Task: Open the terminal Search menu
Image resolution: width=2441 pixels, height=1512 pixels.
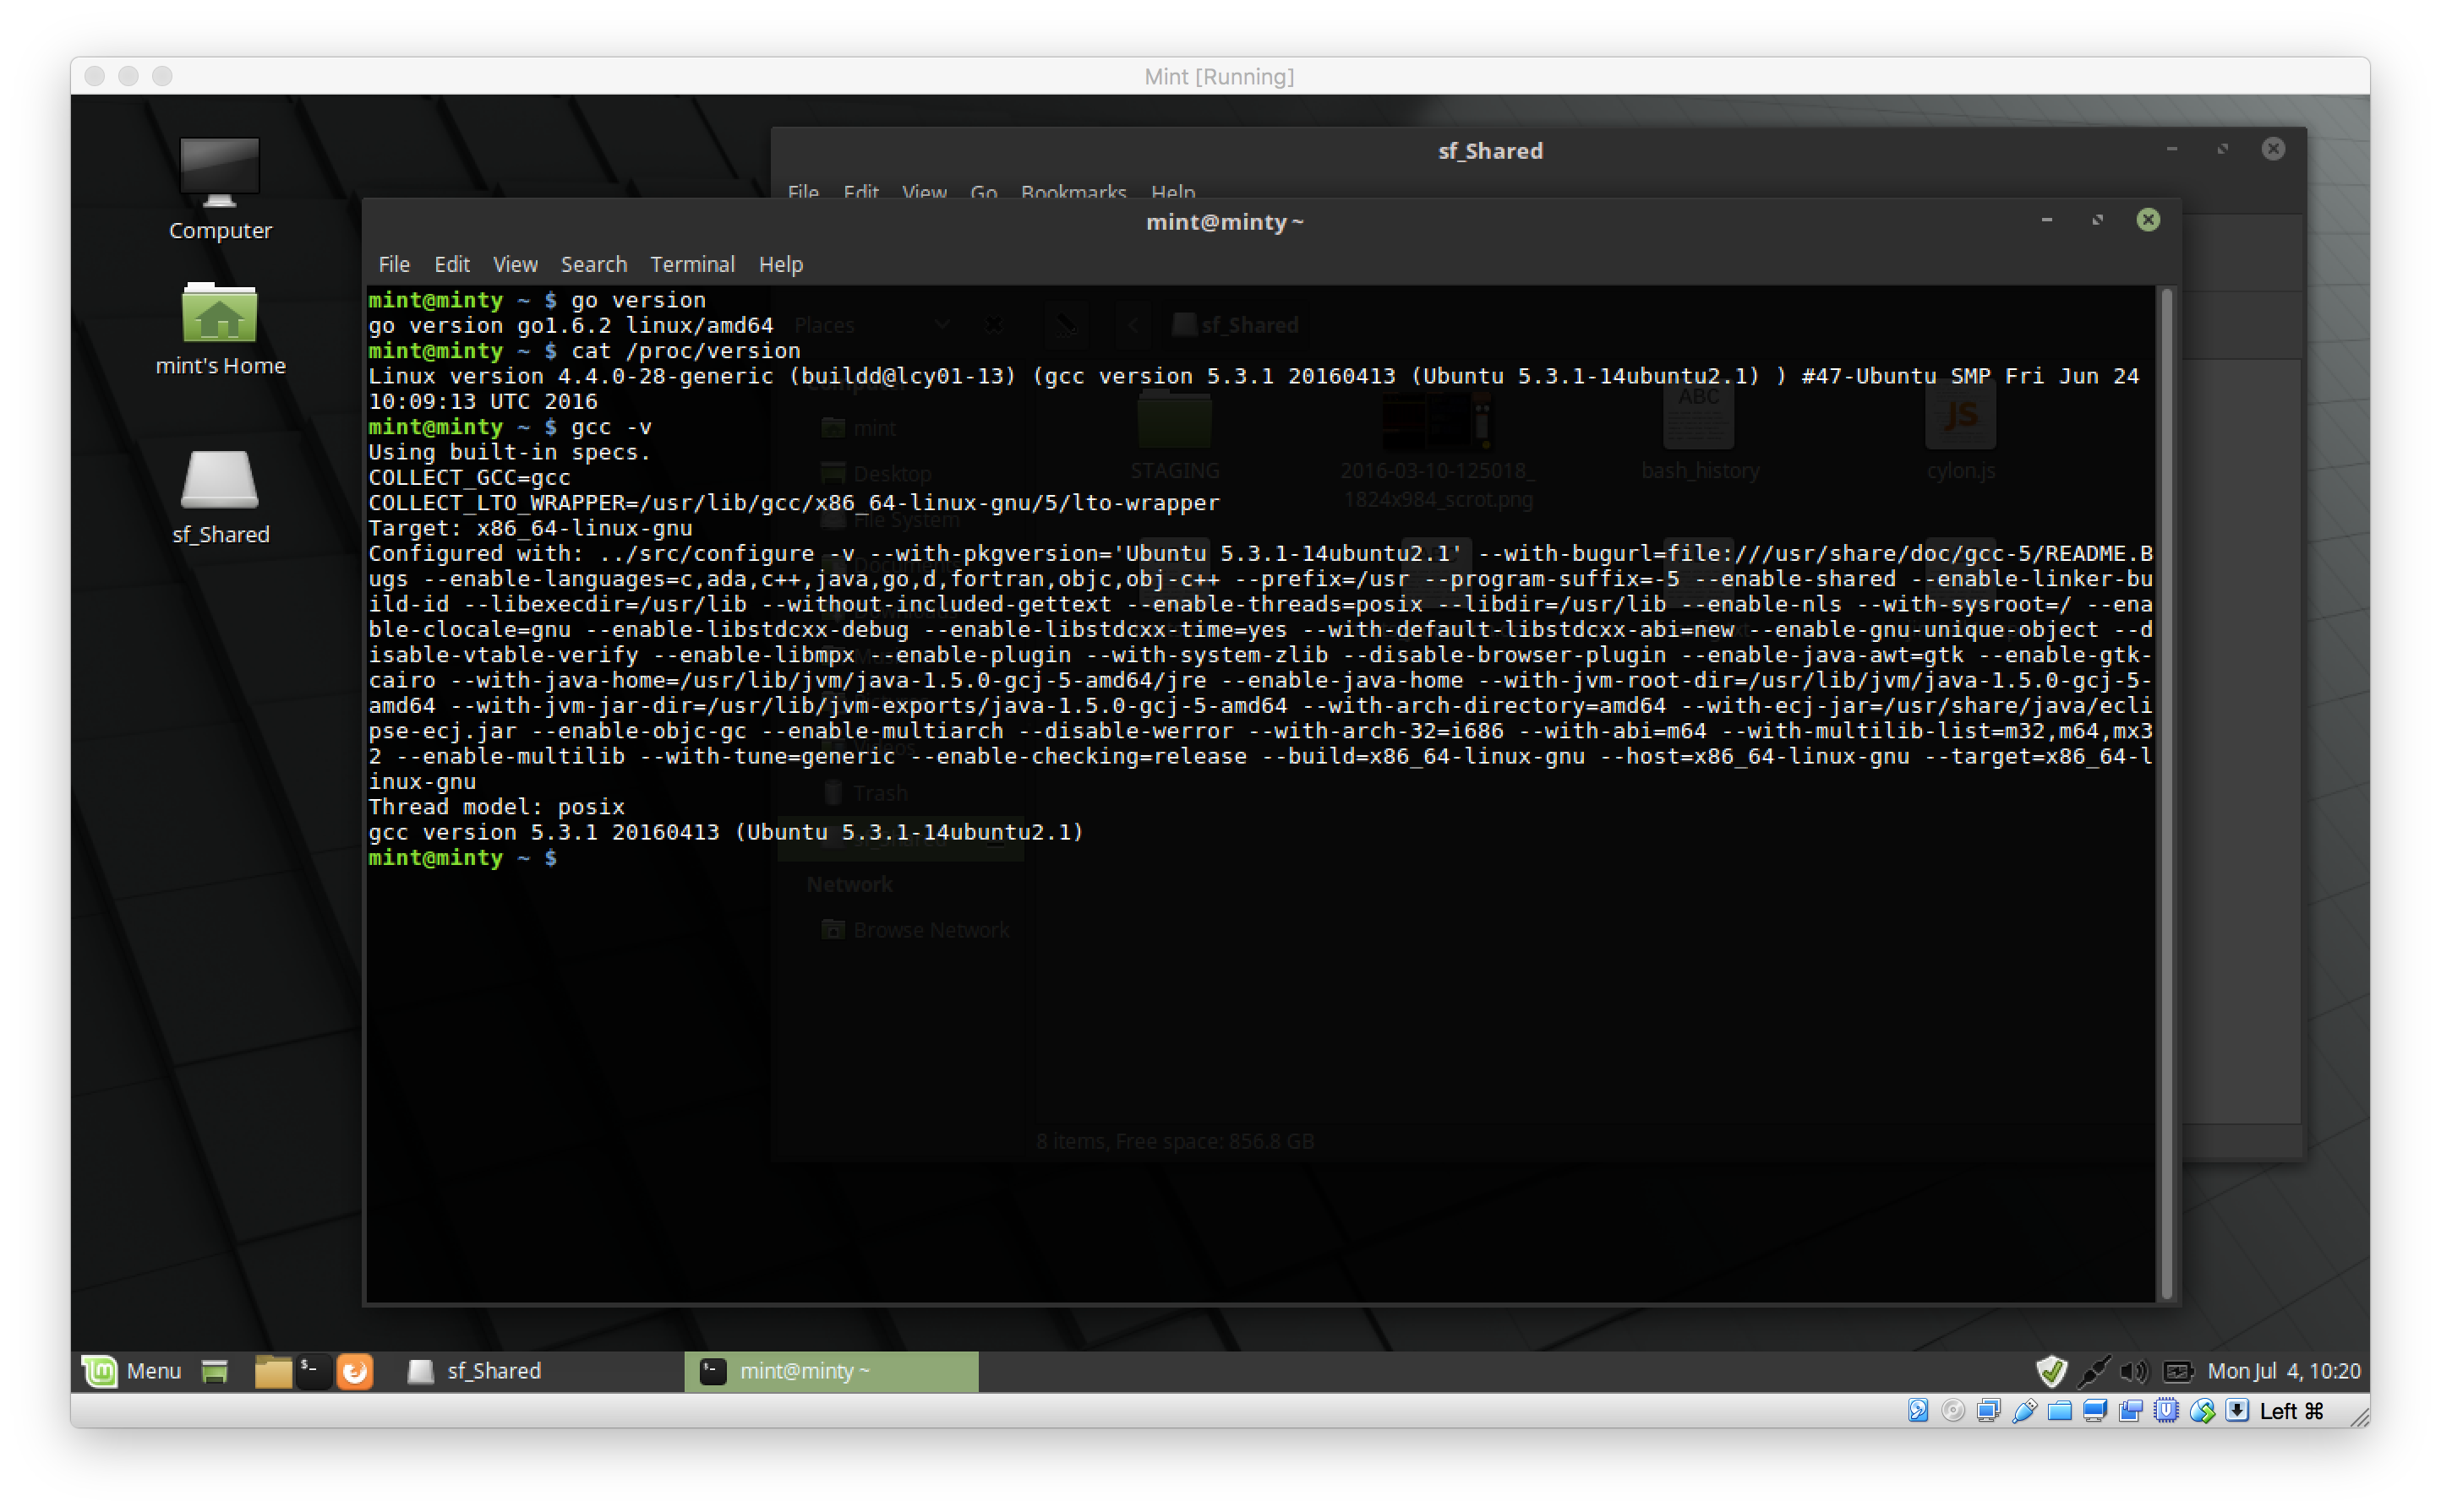Action: tap(593, 264)
